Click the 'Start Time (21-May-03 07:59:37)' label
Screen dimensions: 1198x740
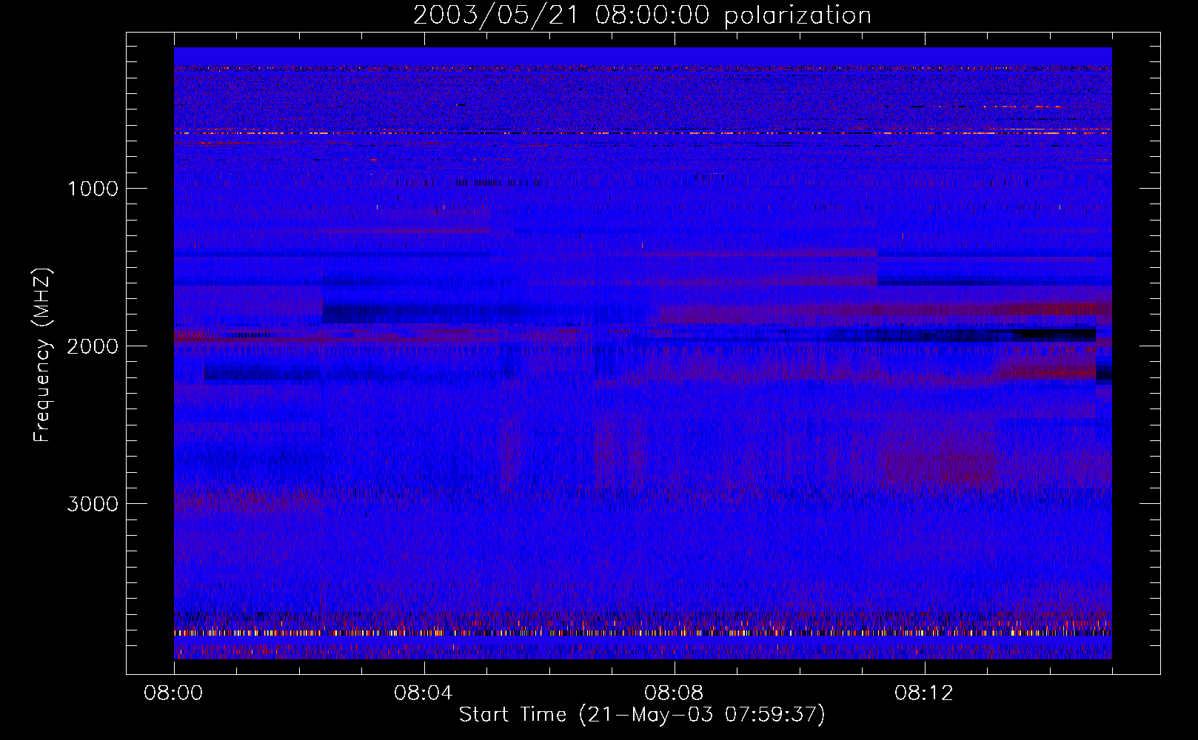pyautogui.click(x=642, y=715)
